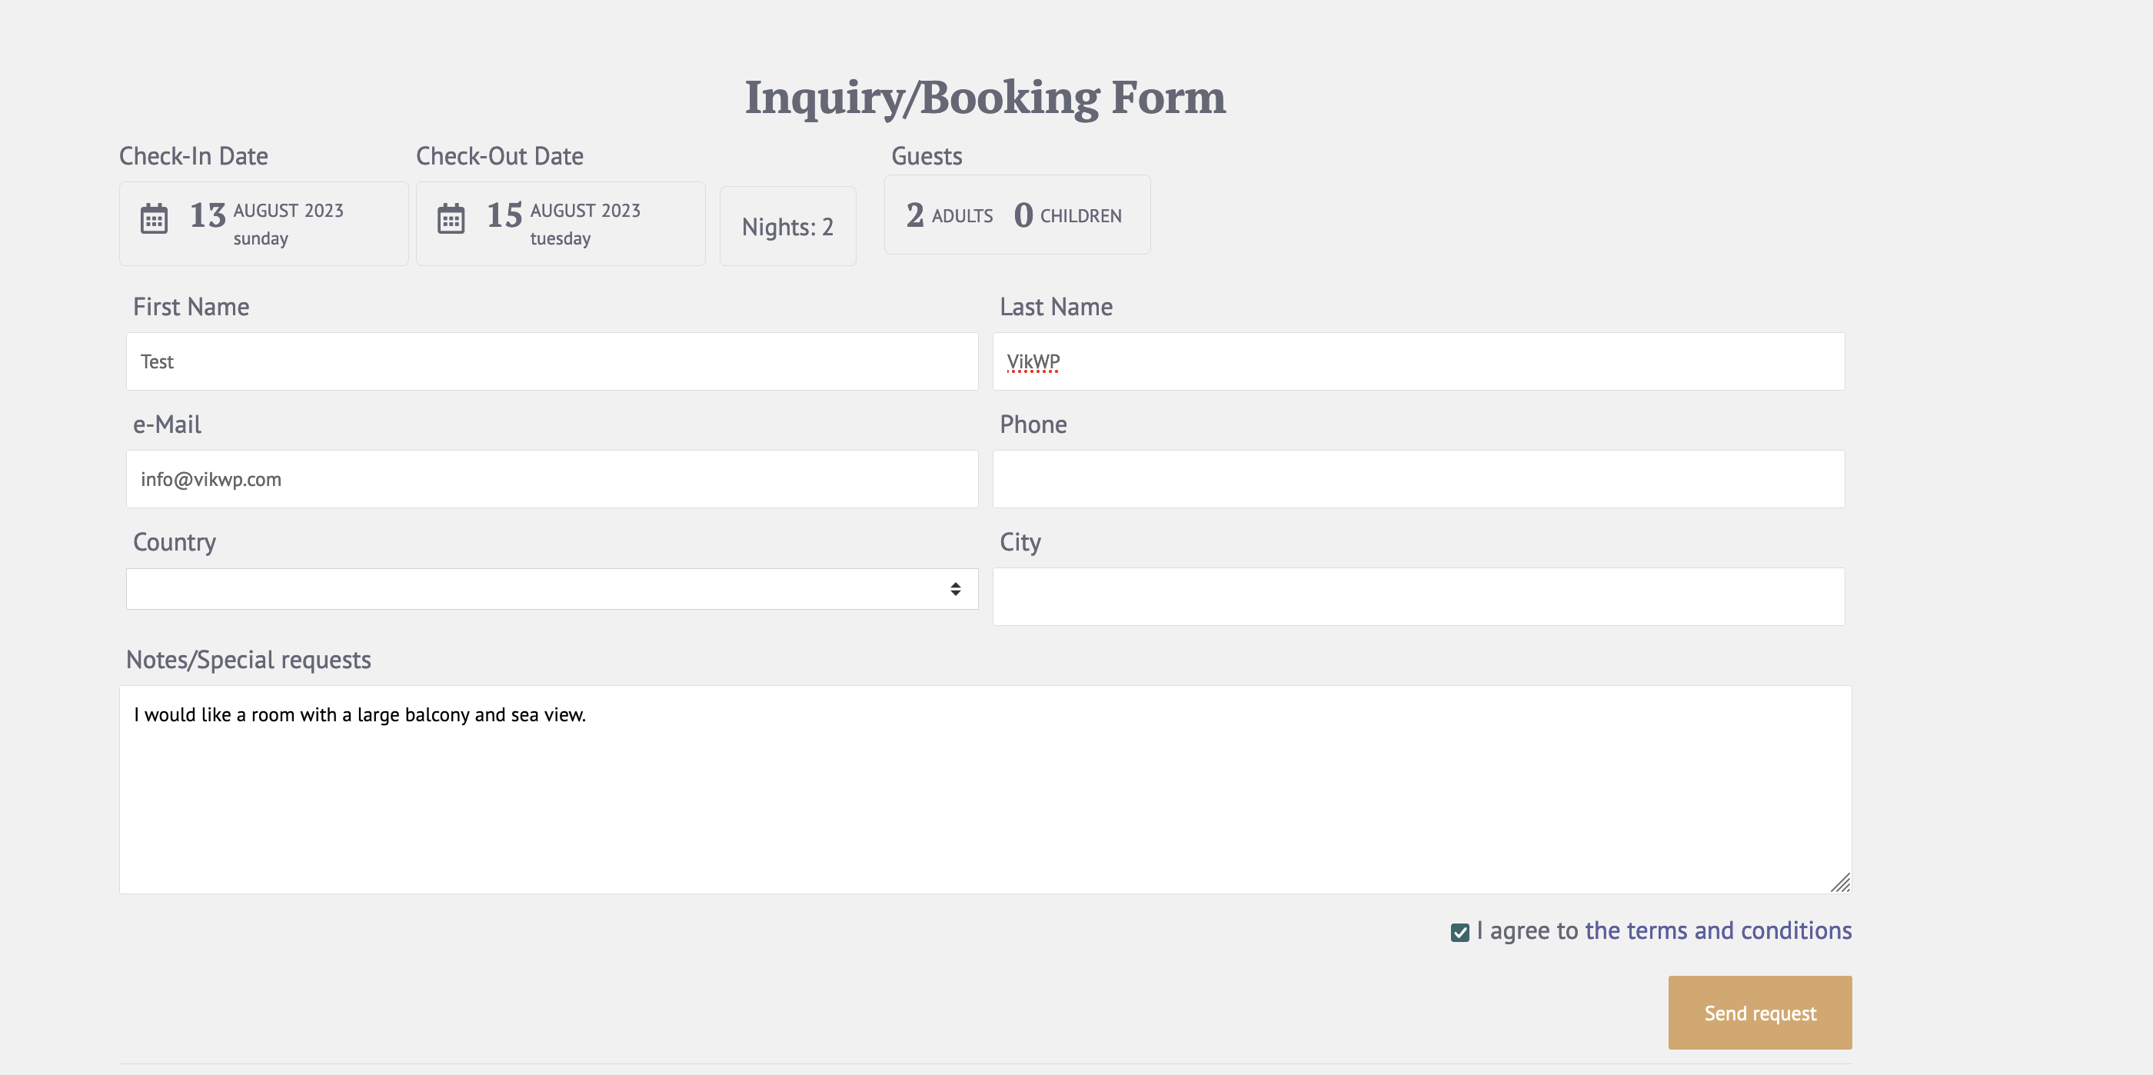Click the City label
Image resolution: width=2153 pixels, height=1075 pixels.
(1020, 543)
